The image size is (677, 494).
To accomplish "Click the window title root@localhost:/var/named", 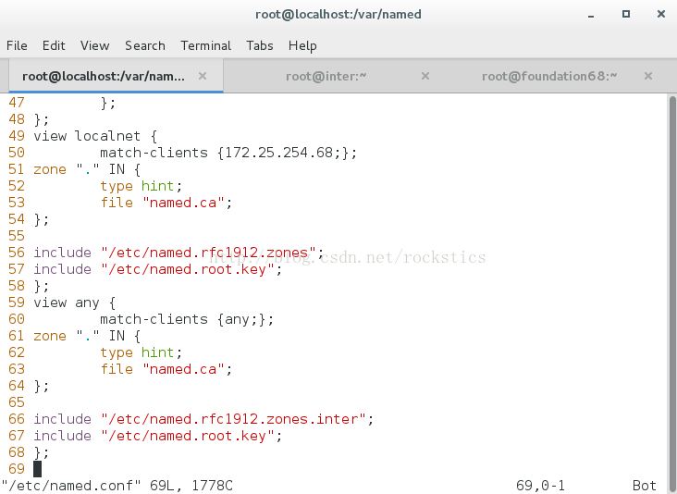I will point(338,14).
